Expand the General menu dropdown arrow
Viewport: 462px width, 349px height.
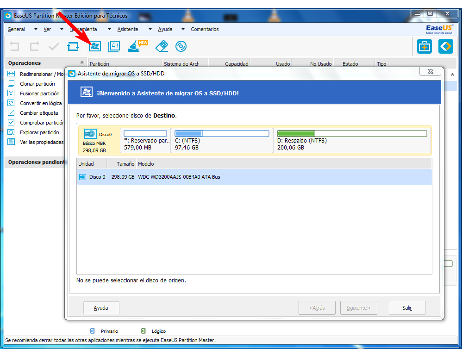pyautogui.click(x=36, y=29)
